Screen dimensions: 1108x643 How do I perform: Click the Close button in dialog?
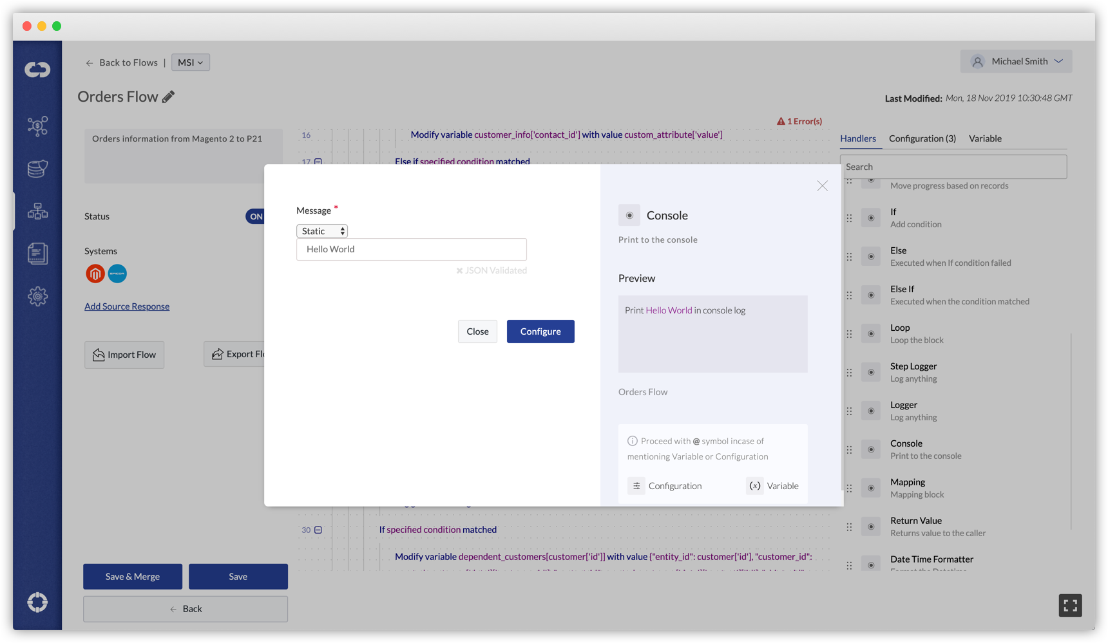click(x=477, y=331)
